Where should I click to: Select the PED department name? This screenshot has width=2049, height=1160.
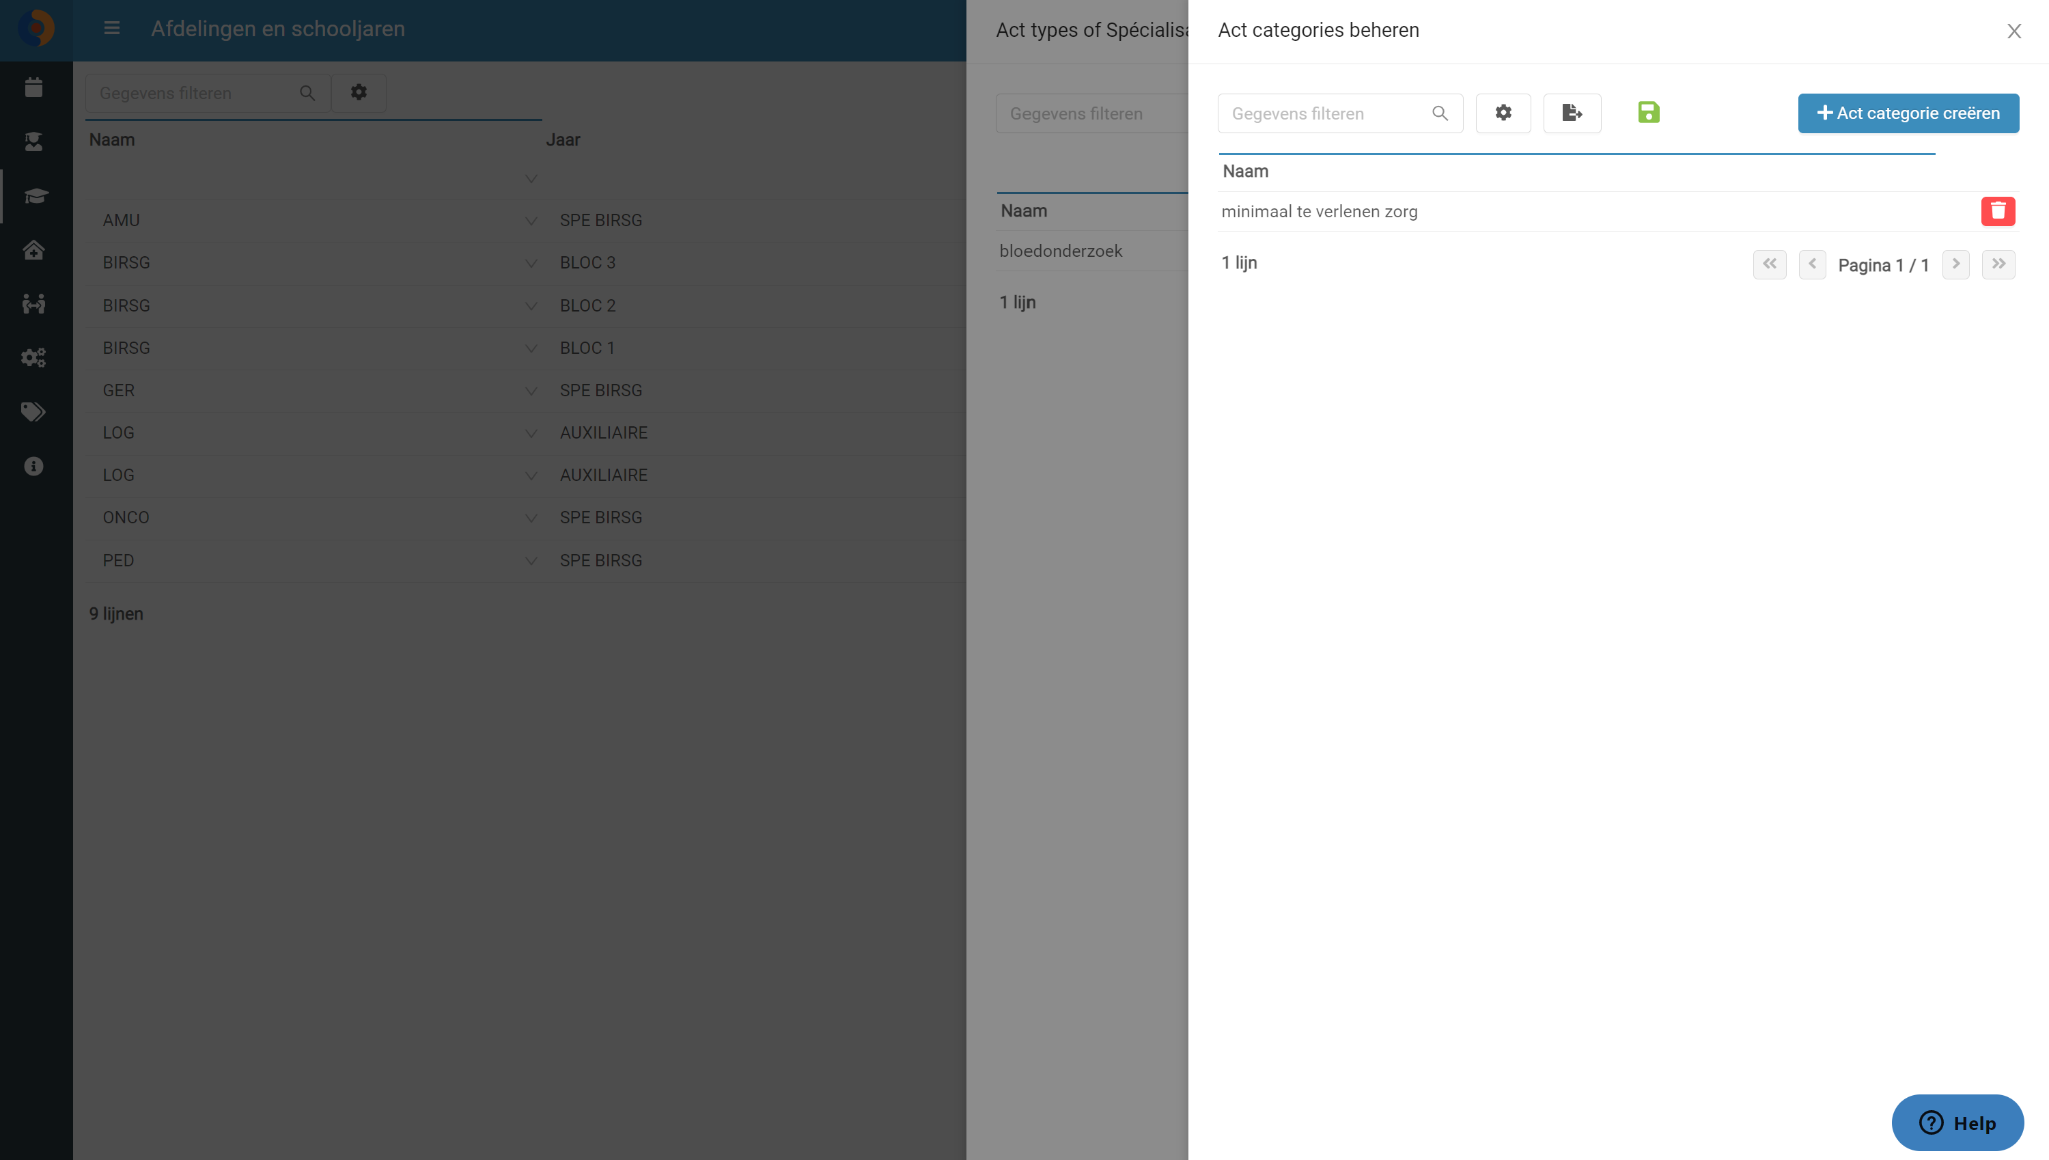tap(118, 561)
